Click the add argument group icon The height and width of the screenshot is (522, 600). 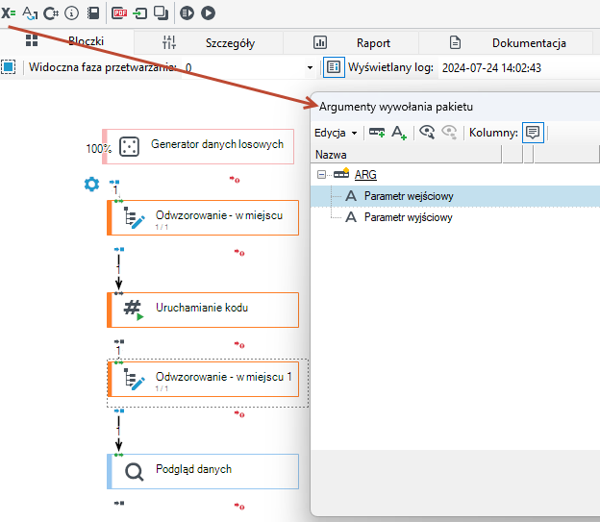coord(377,133)
